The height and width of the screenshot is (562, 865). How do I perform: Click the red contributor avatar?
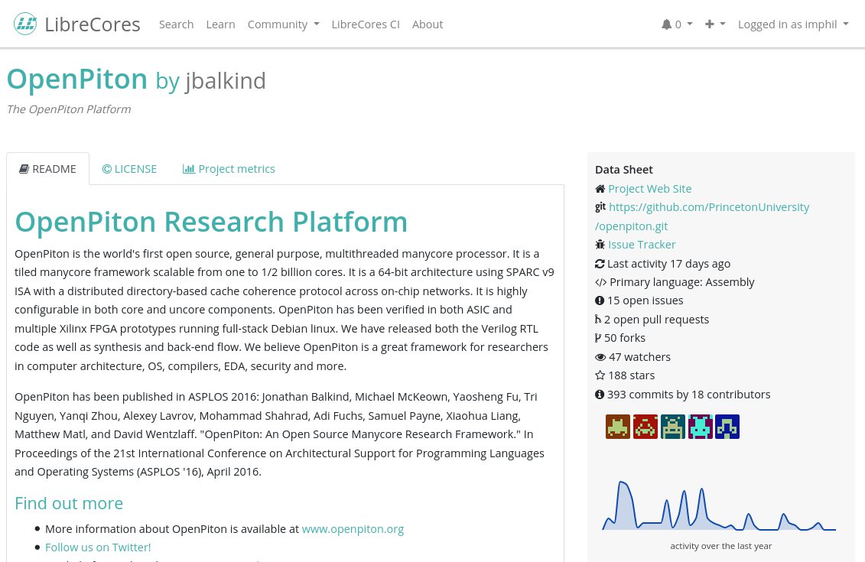coord(645,427)
